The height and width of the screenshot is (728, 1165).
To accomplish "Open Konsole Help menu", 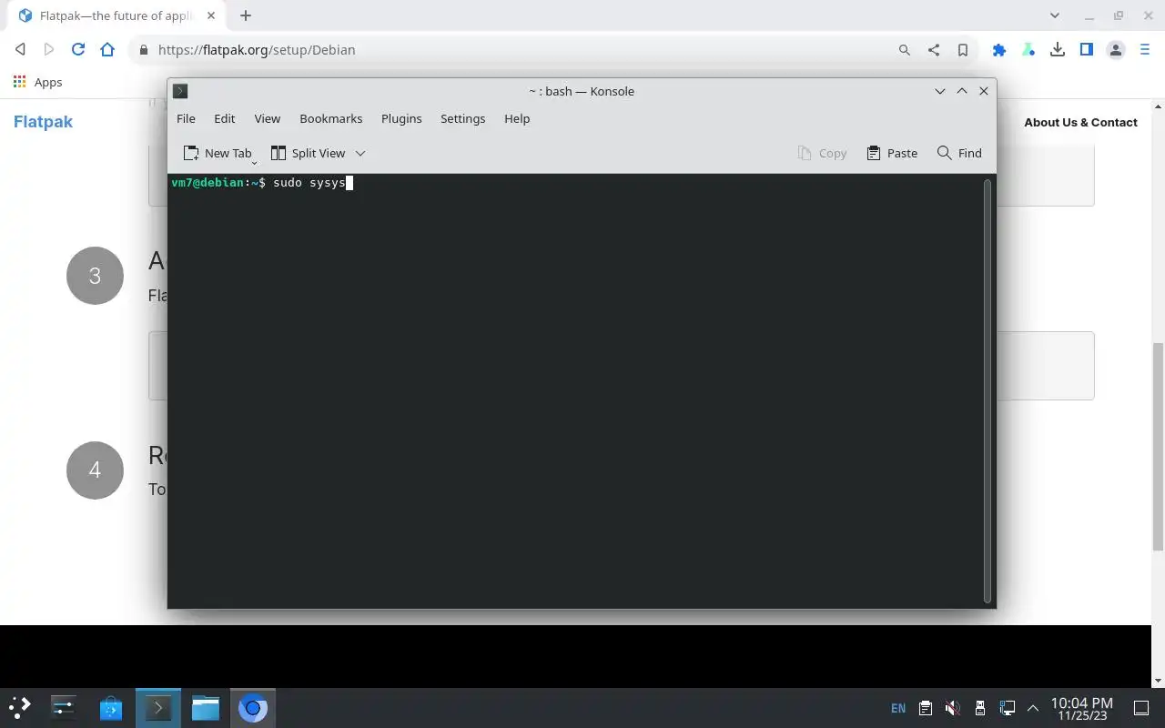I will [517, 118].
